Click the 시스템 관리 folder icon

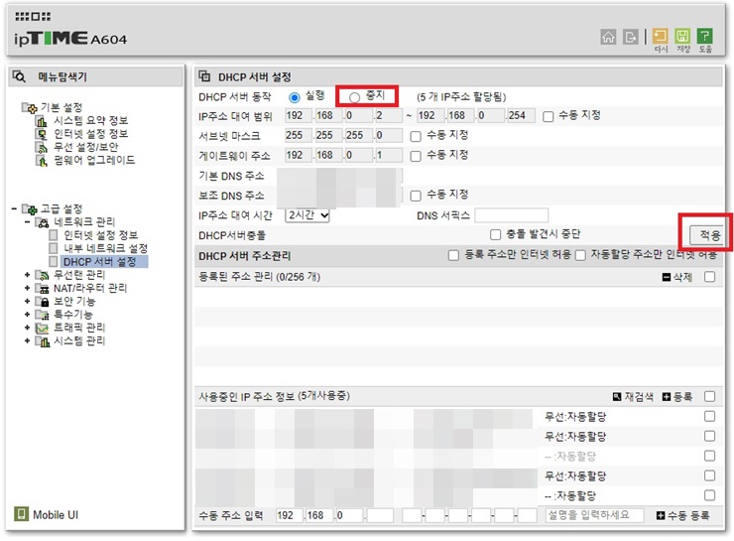[x=42, y=341]
